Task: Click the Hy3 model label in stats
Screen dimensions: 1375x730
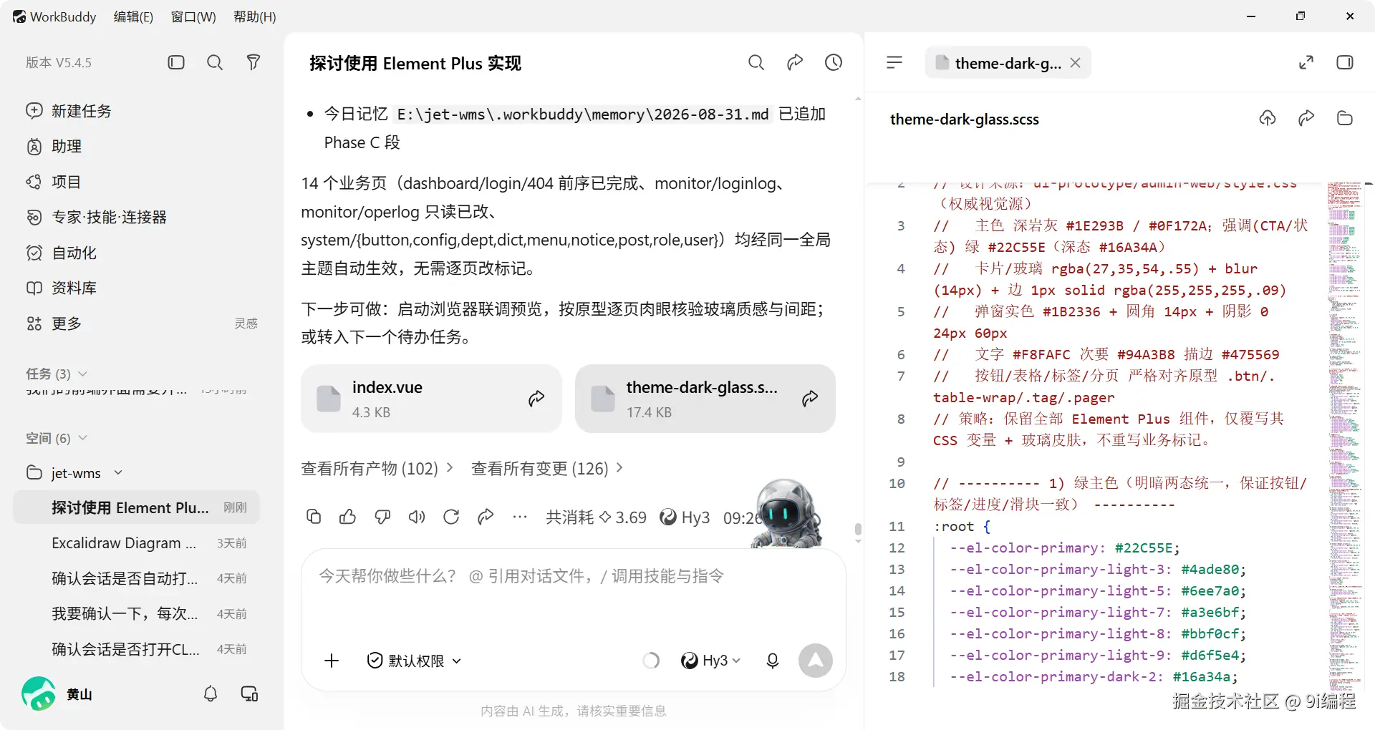Action: pyautogui.click(x=685, y=517)
